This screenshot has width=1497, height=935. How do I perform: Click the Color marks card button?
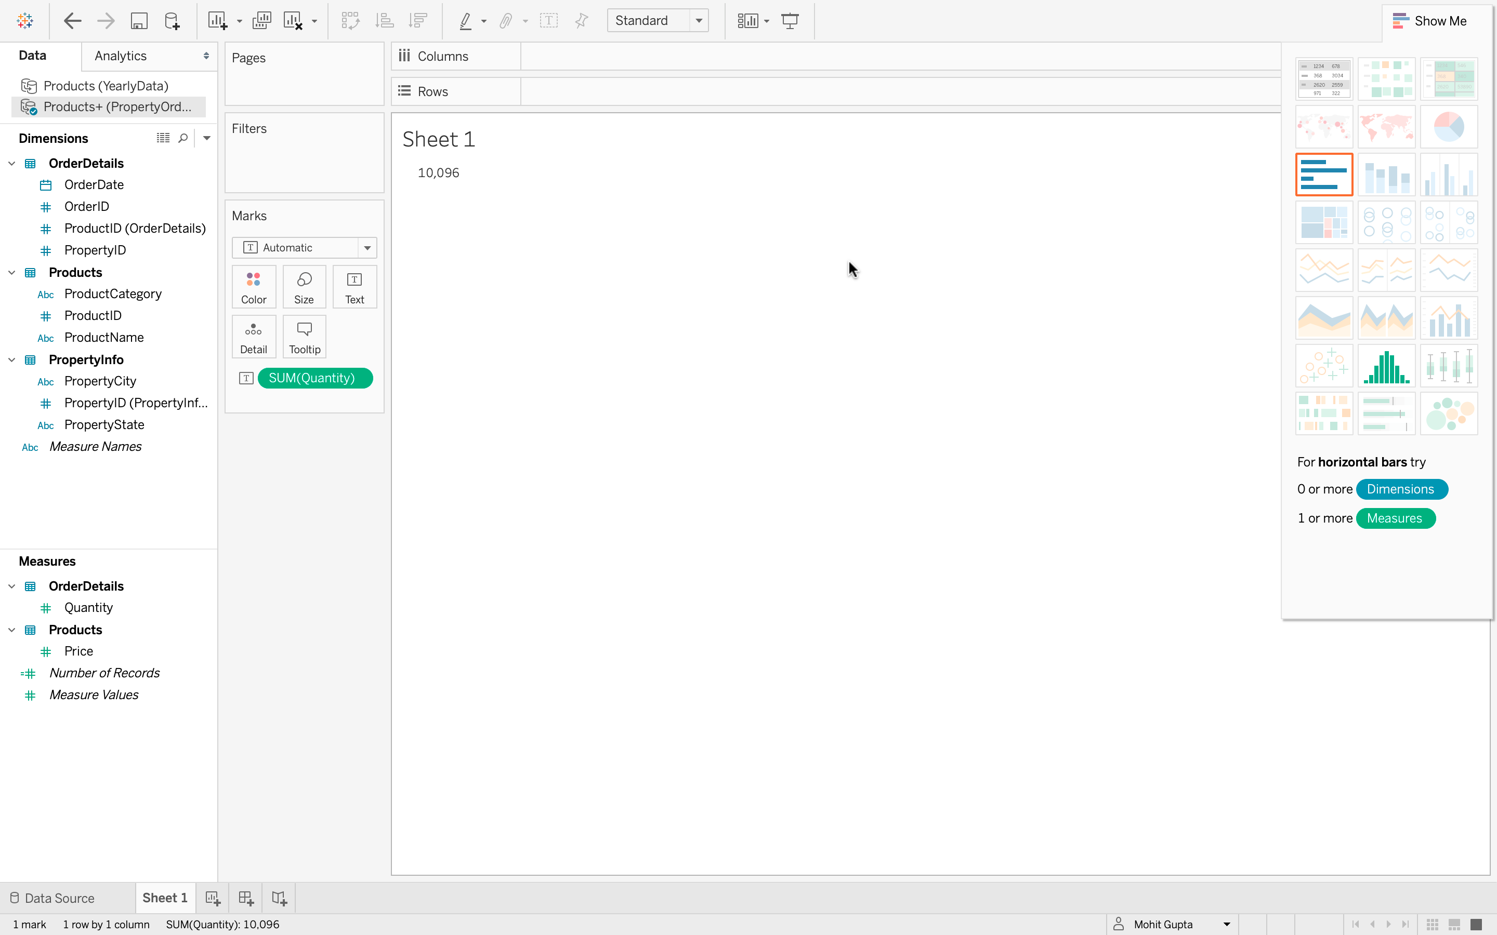[x=254, y=287]
